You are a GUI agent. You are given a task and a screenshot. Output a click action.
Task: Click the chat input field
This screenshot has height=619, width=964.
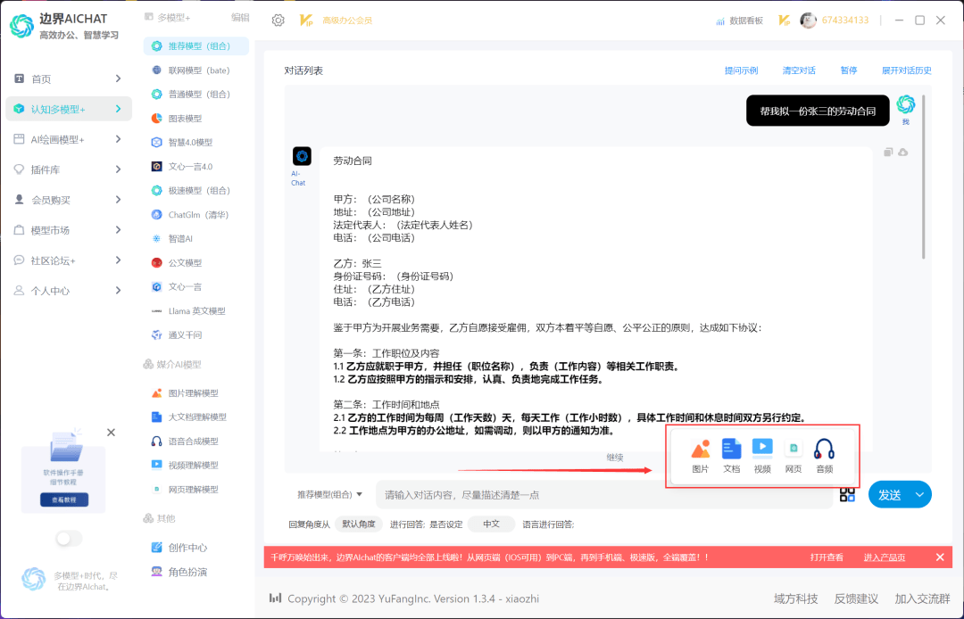(x=580, y=494)
